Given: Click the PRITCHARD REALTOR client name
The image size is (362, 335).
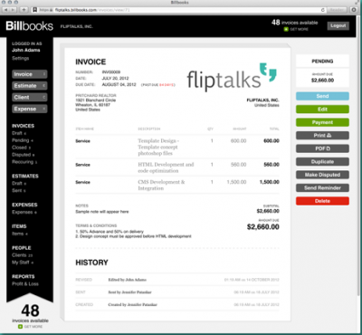Looking at the screenshot, I should [x=96, y=95].
